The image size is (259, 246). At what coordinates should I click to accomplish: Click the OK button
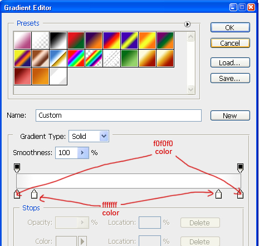230,27
